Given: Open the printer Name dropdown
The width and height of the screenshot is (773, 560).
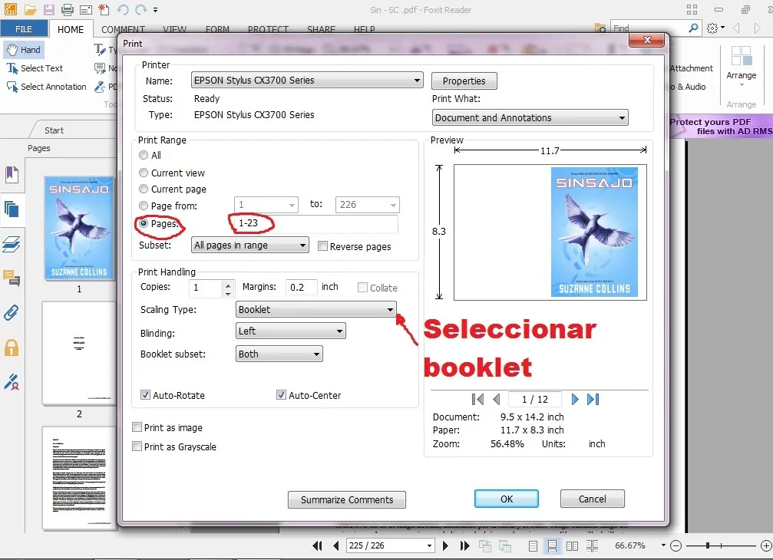Looking at the screenshot, I should pyautogui.click(x=307, y=81).
